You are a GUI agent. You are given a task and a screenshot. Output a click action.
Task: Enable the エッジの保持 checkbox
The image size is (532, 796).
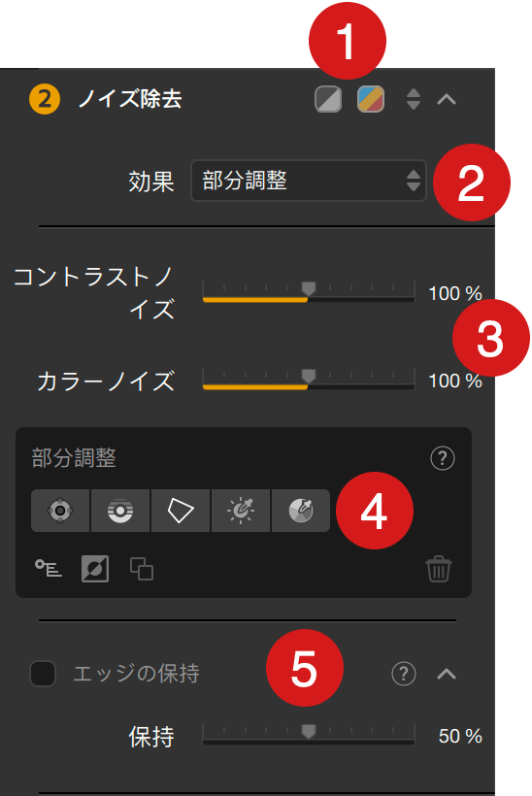[43, 674]
